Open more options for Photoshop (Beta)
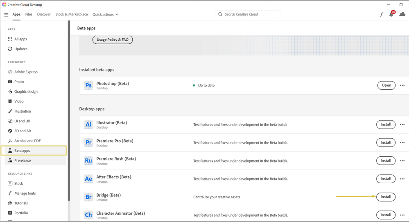409x222 pixels. pyautogui.click(x=402, y=85)
